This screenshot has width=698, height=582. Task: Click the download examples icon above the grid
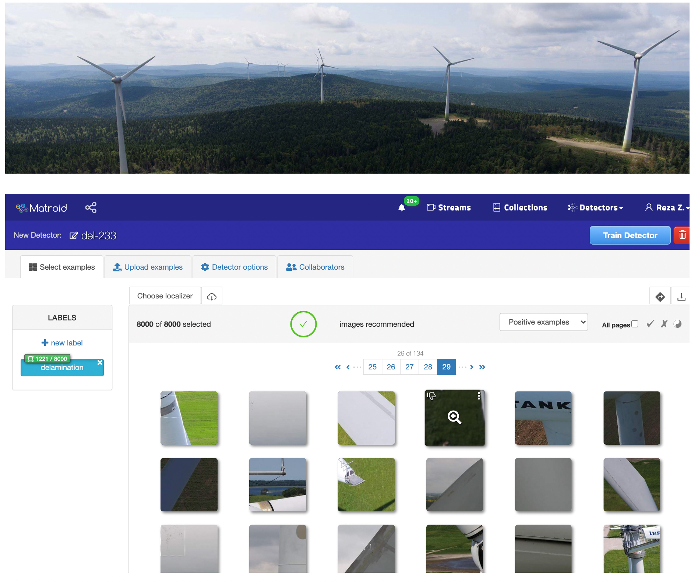(682, 296)
